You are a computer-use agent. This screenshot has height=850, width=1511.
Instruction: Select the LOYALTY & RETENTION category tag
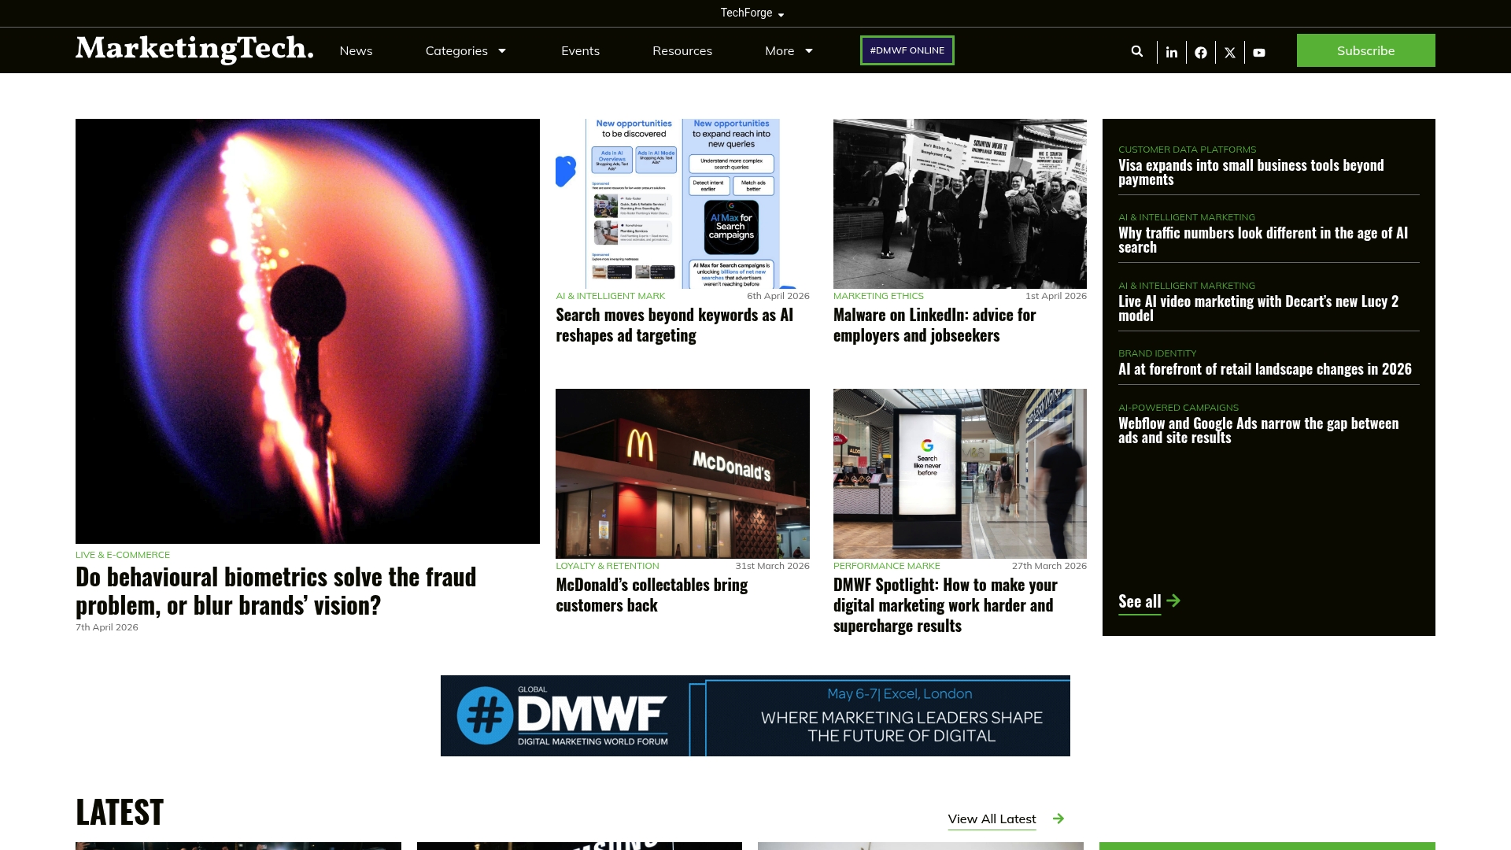[608, 566]
